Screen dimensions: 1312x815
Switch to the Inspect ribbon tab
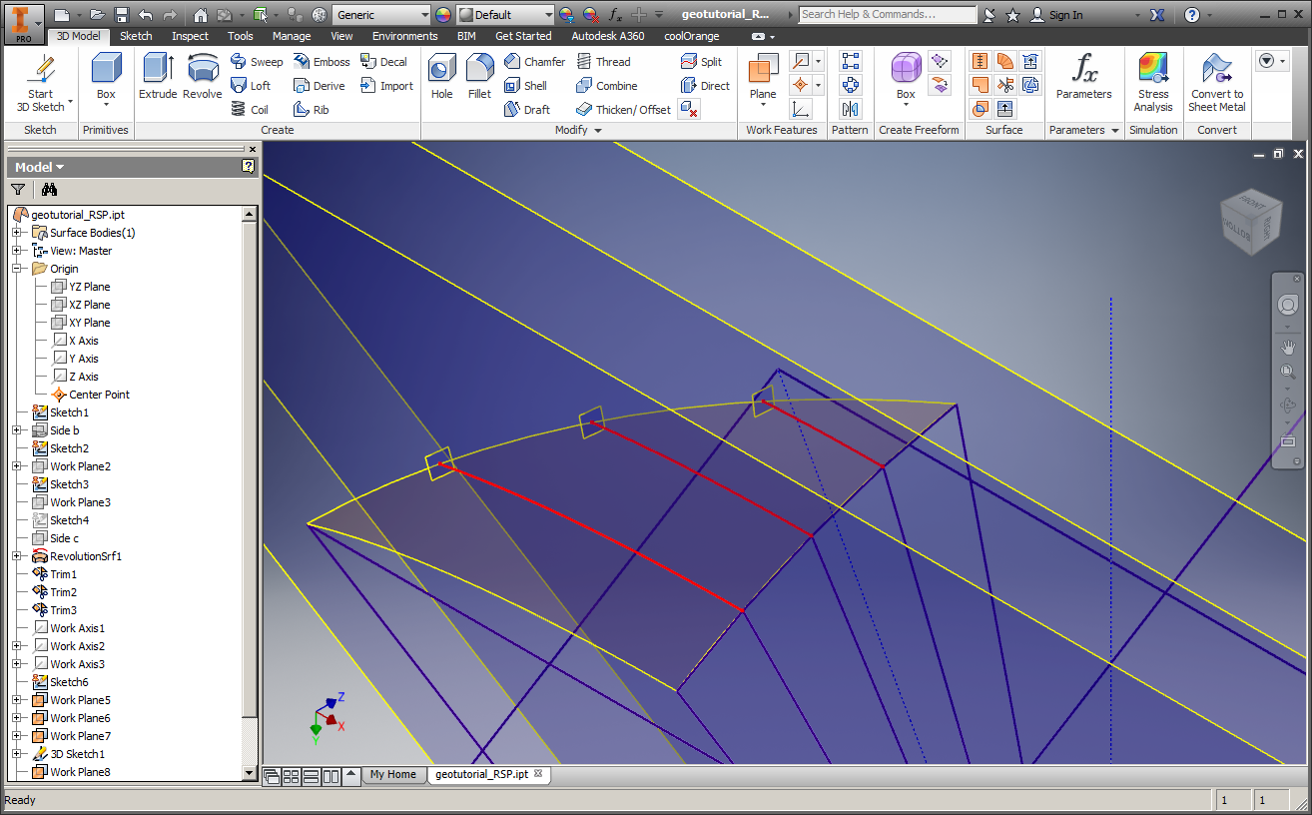point(190,36)
